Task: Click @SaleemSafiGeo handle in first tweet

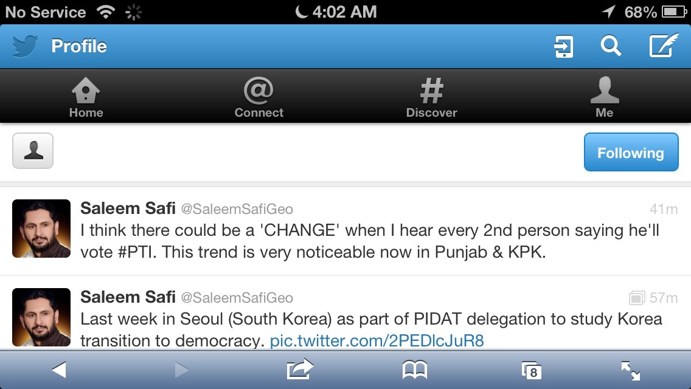Action: [237, 210]
